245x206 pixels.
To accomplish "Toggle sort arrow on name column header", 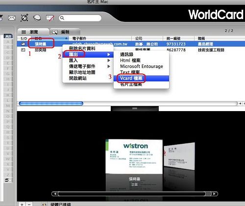I will click(x=66, y=38).
